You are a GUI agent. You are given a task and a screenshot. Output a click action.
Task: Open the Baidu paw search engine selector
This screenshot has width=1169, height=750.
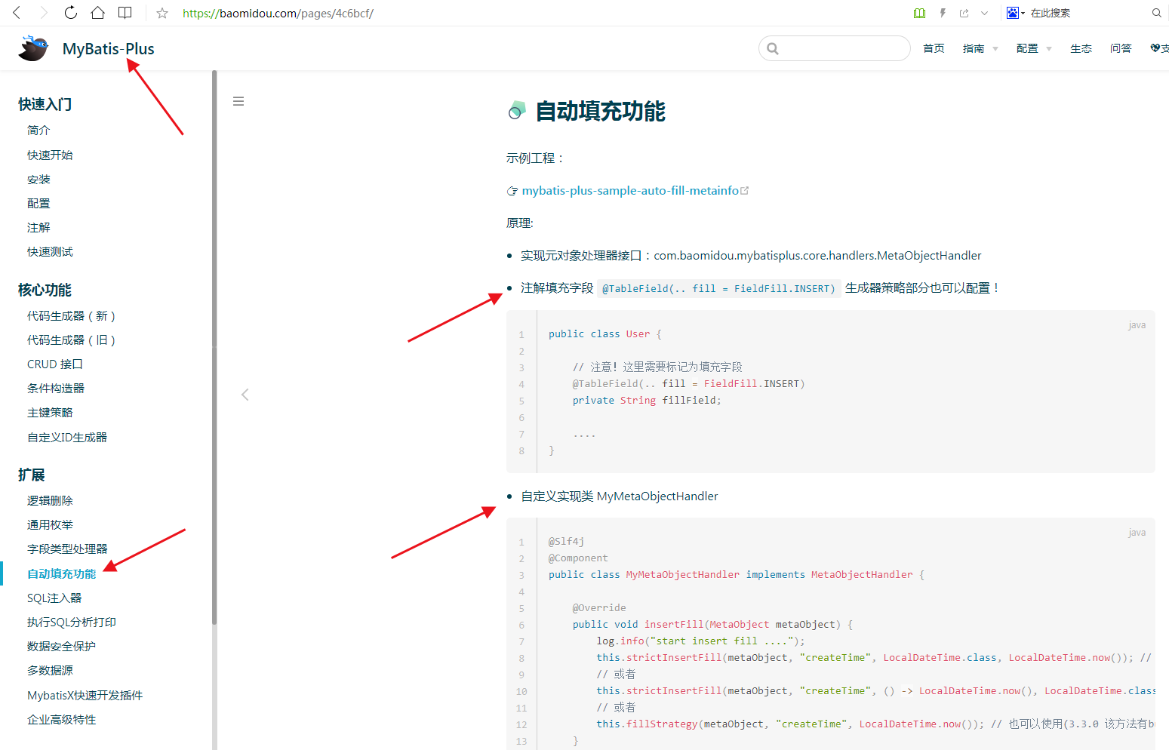coord(1015,13)
